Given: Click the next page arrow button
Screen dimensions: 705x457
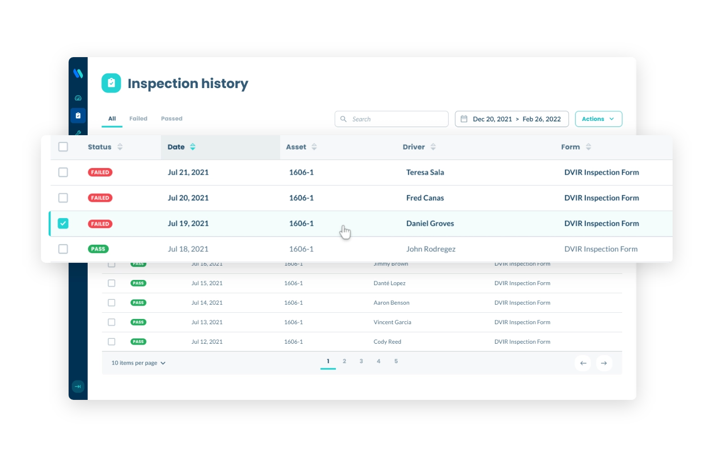Looking at the screenshot, I should tap(604, 363).
